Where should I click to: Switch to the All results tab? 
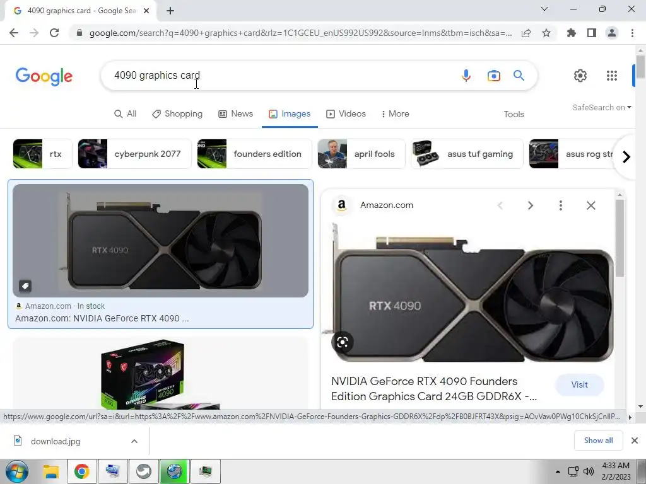point(126,114)
